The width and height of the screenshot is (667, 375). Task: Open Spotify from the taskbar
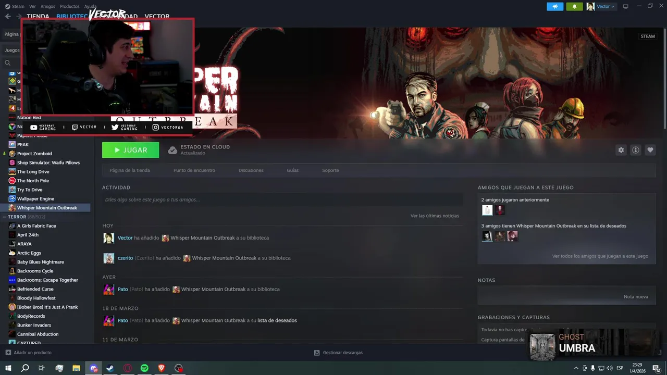(x=145, y=368)
